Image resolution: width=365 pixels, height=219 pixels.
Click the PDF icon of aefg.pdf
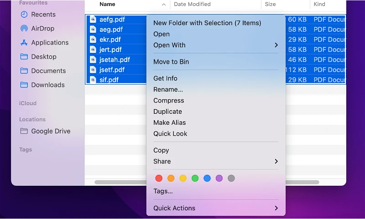tap(93, 19)
